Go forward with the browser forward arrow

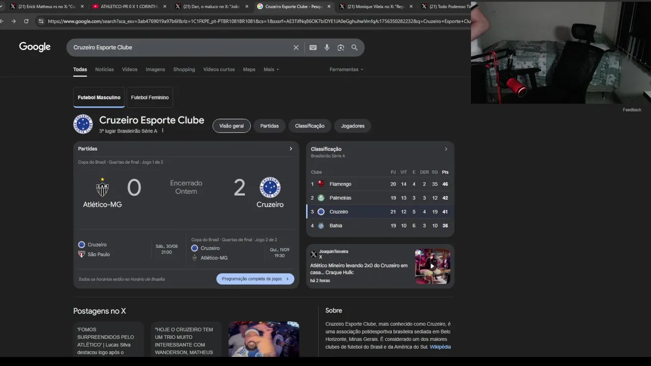tap(13, 21)
